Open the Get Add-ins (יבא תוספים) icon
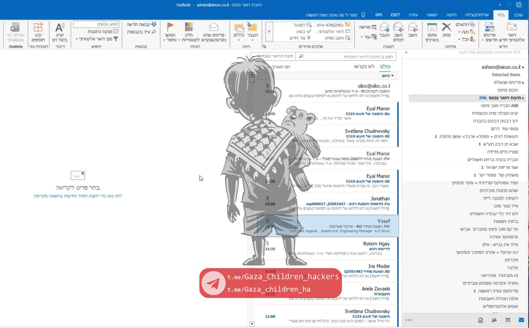Image resolution: width=529 pixels, height=328 pixels. pyautogui.click(x=38, y=28)
